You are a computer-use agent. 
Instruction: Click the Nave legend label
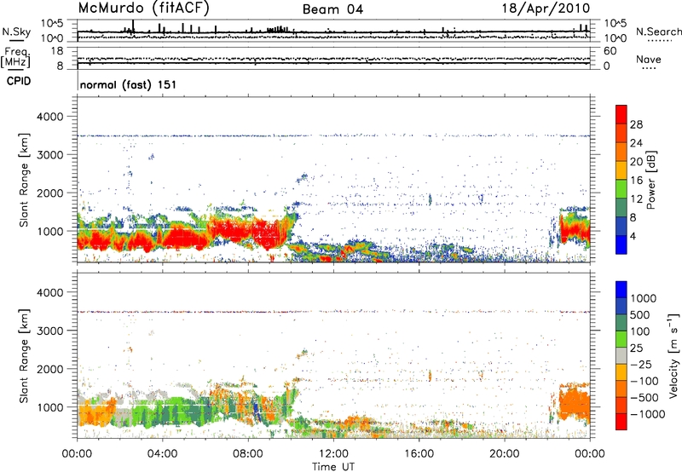(649, 59)
